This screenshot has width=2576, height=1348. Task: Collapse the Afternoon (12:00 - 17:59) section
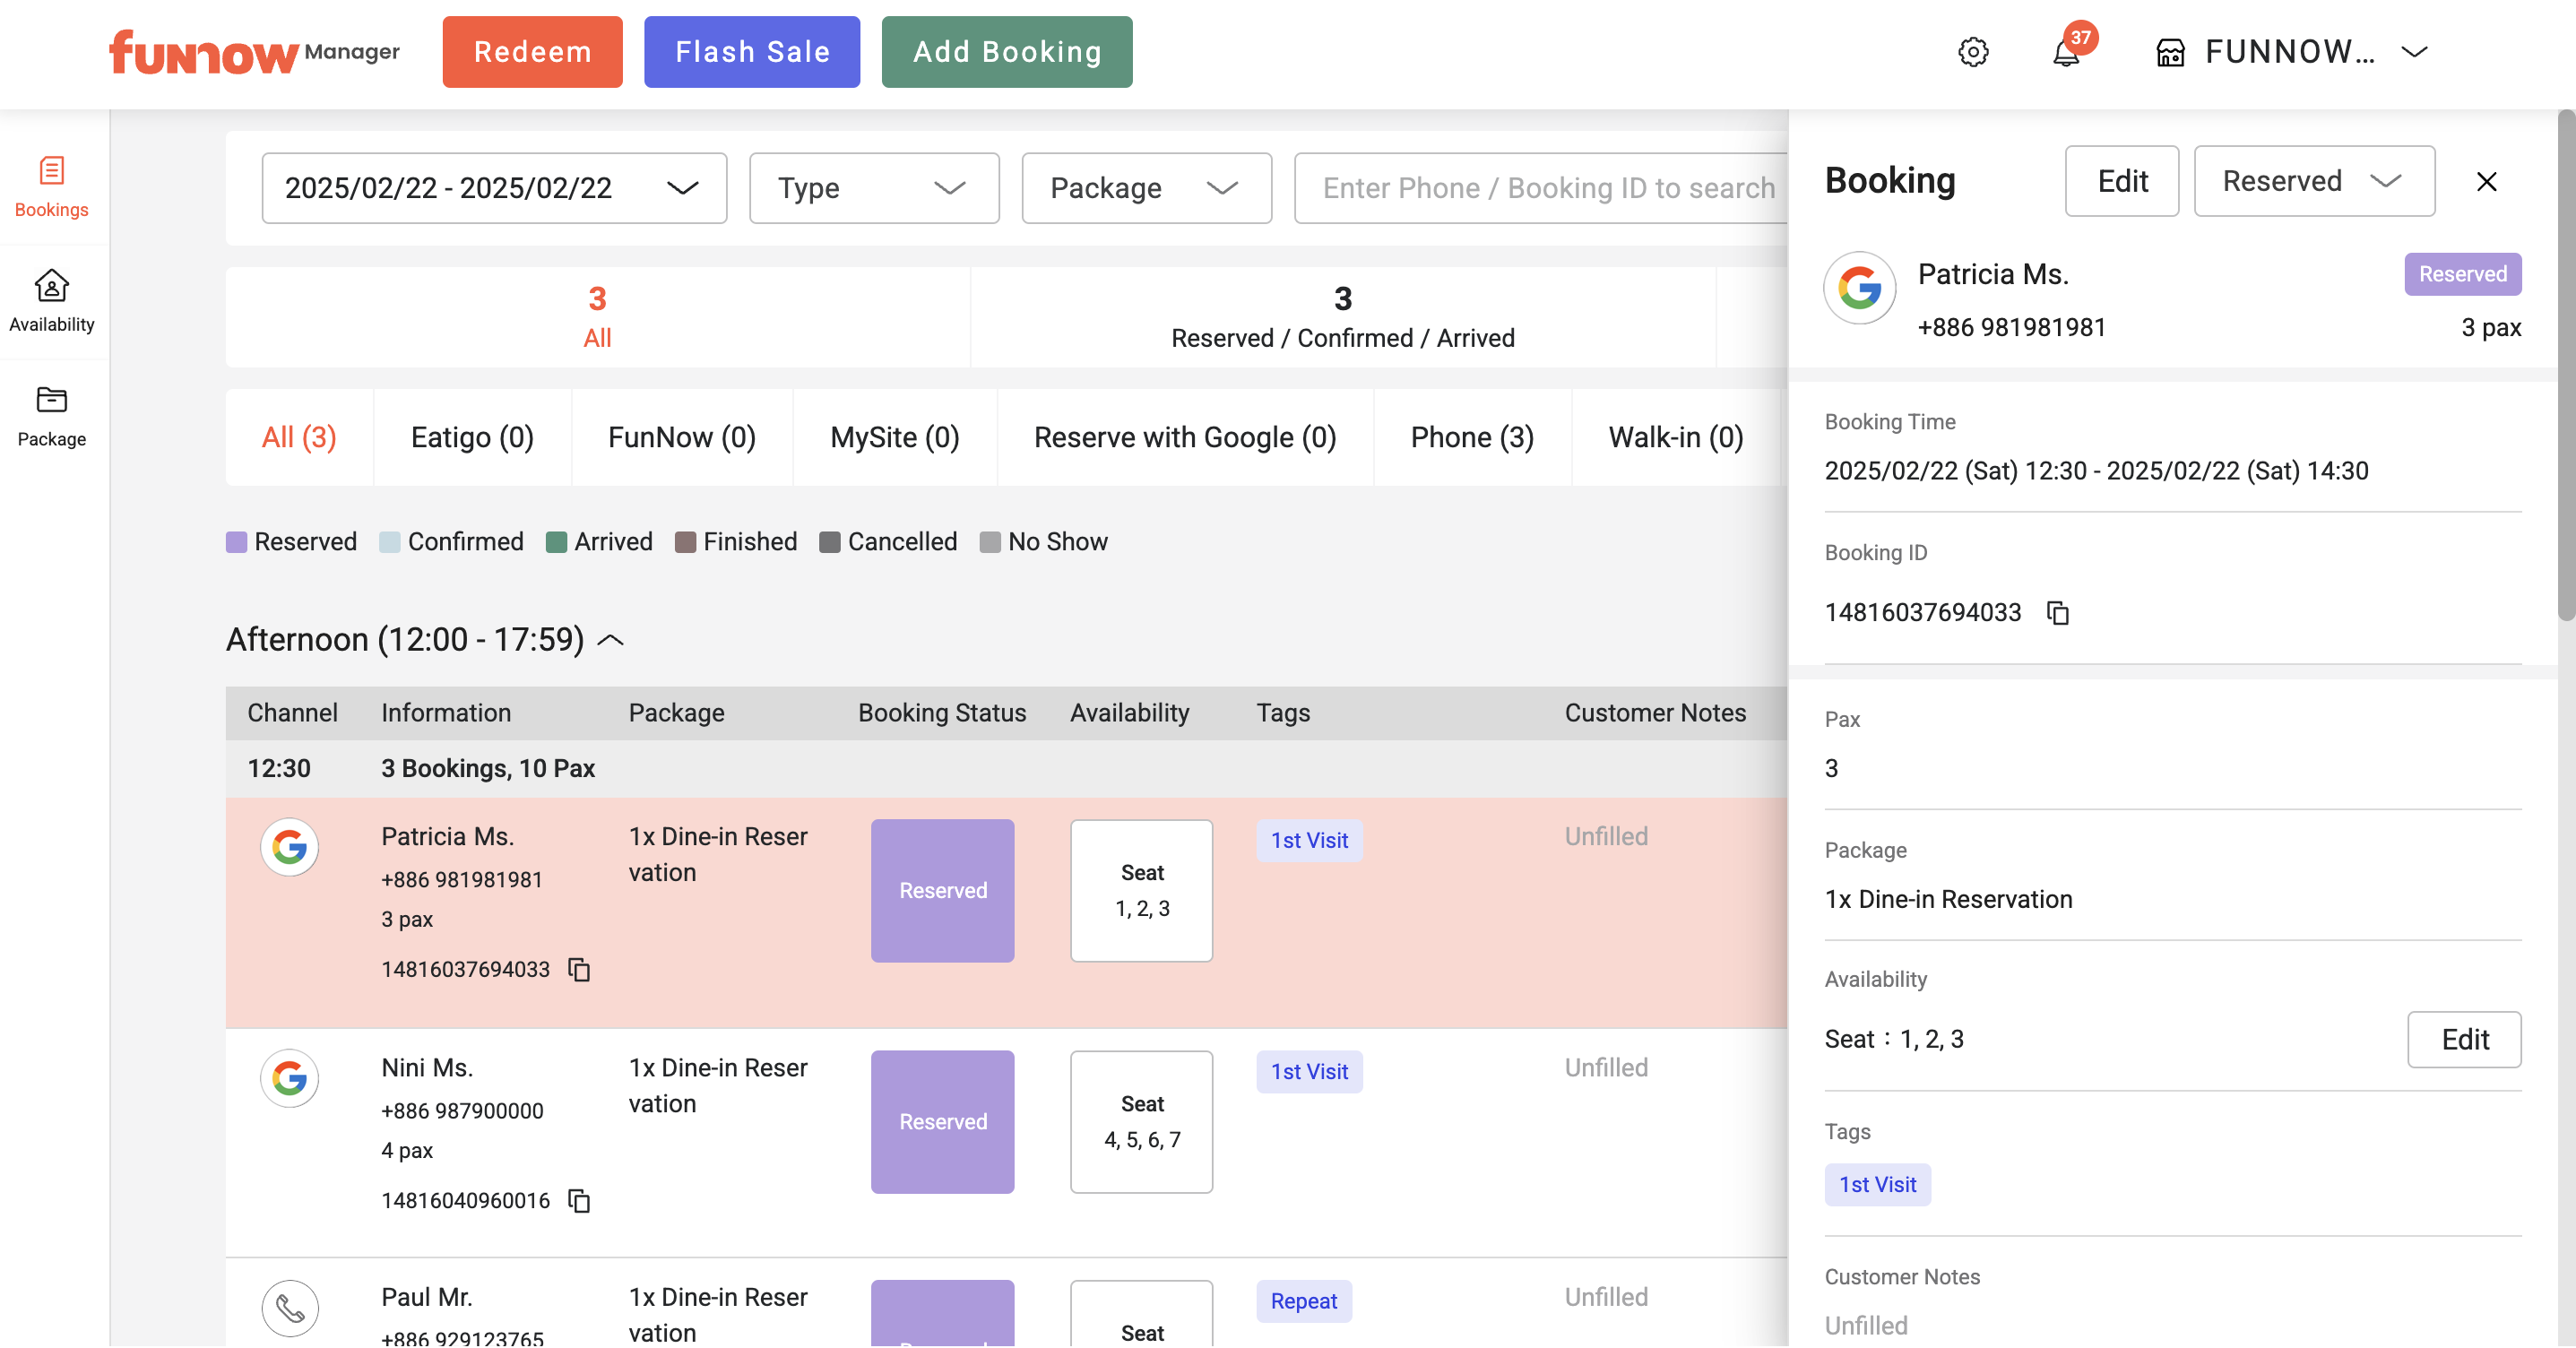[610, 640]
